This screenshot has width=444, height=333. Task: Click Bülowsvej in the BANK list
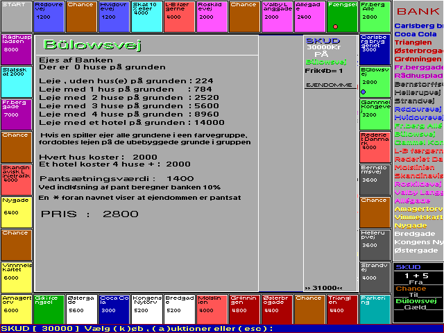(415, 134)
